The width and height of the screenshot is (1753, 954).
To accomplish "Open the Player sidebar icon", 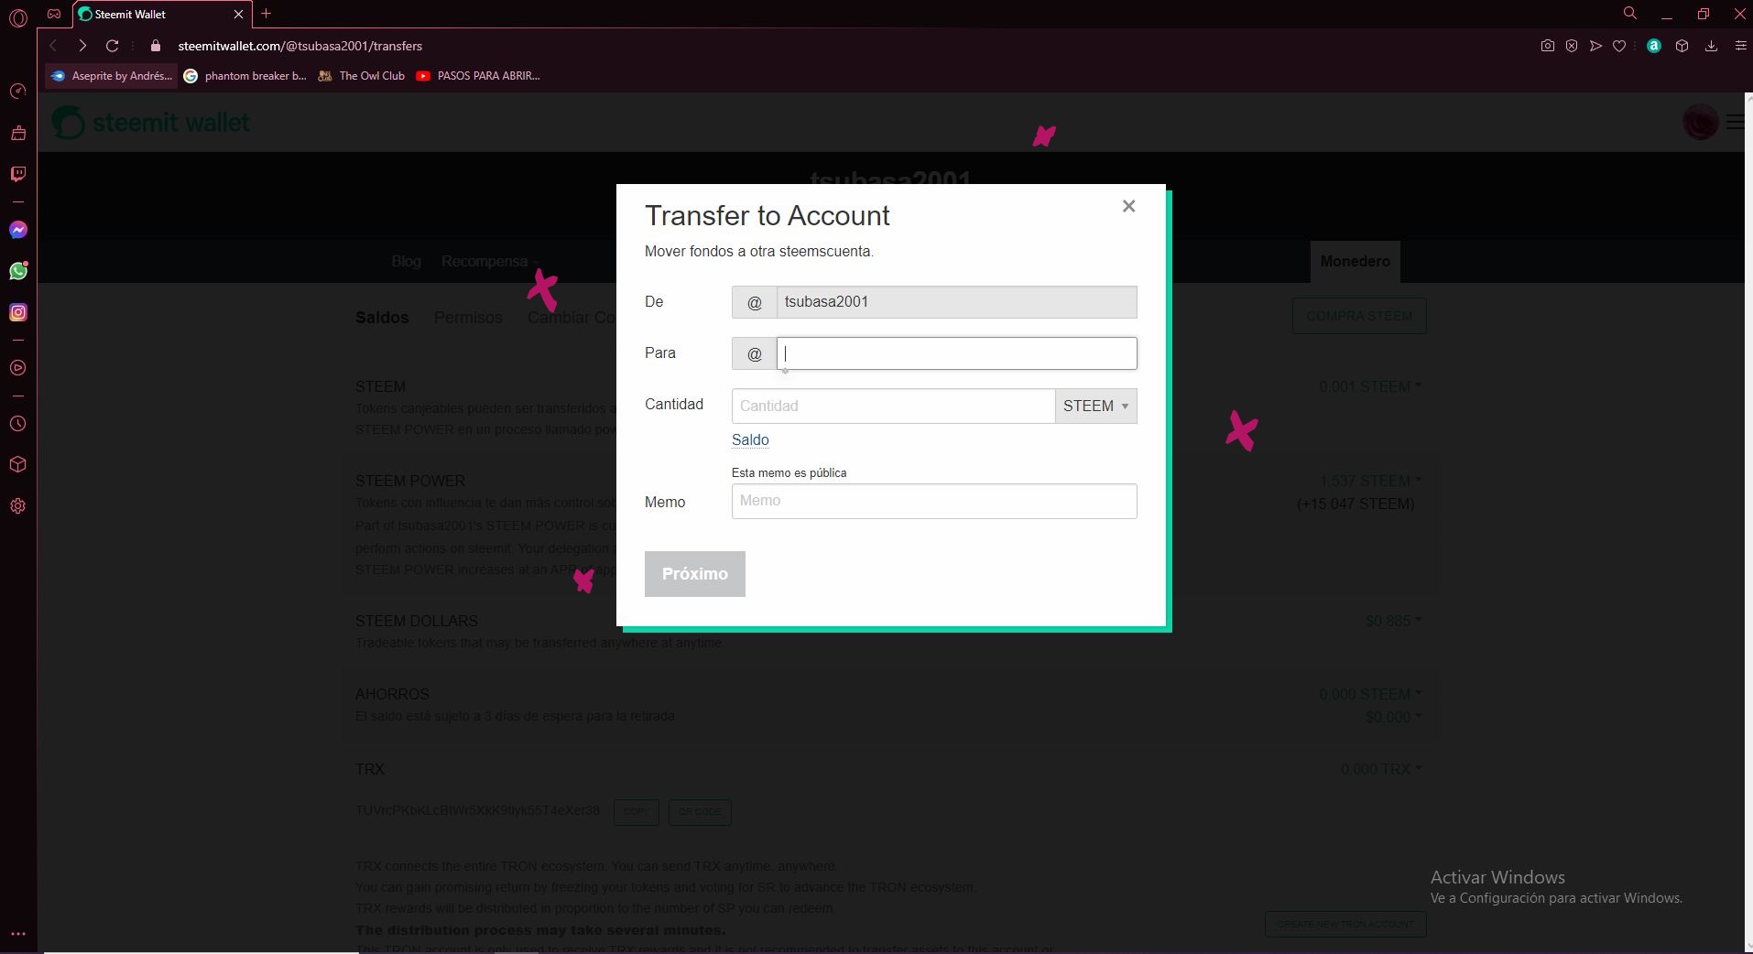I will click(17, 368).
